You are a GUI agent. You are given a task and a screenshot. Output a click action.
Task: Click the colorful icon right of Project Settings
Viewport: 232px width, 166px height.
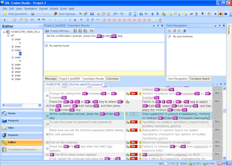(x=91, y=31)
